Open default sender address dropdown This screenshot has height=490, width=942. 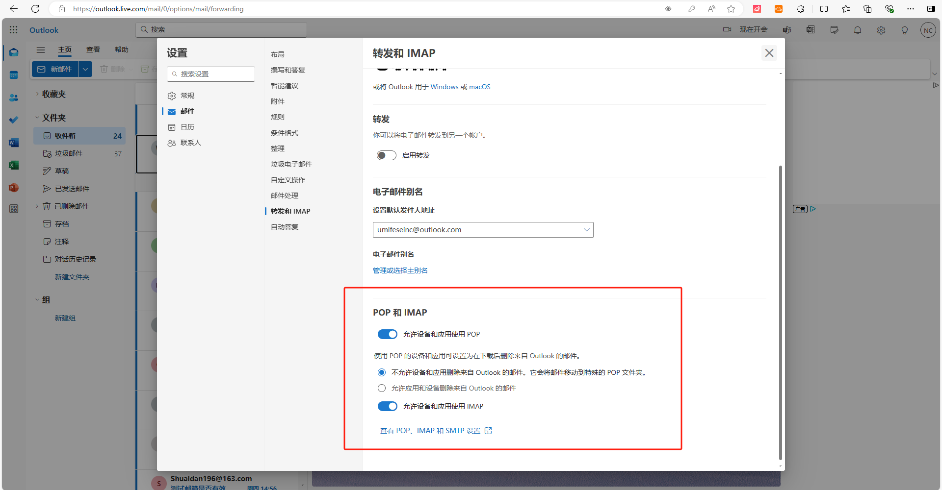[483, 230]
